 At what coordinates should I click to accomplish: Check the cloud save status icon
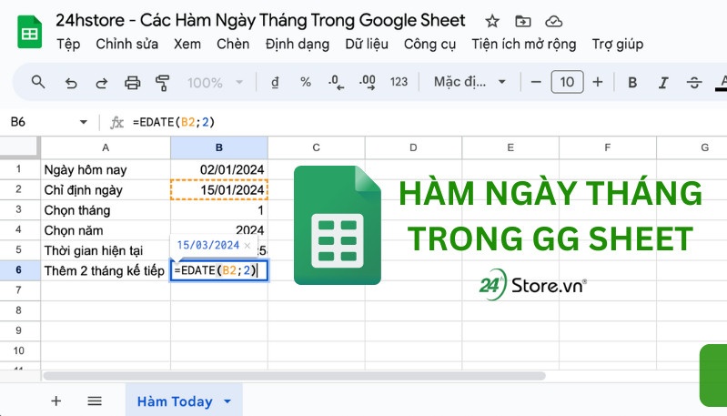(553, 21)
